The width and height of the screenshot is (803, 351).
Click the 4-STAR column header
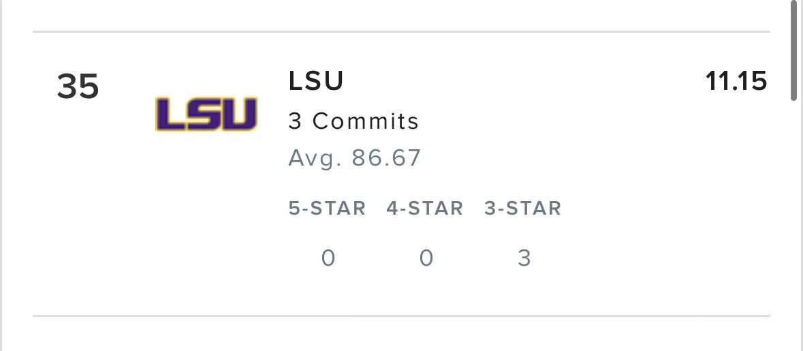tap(424, 209)
